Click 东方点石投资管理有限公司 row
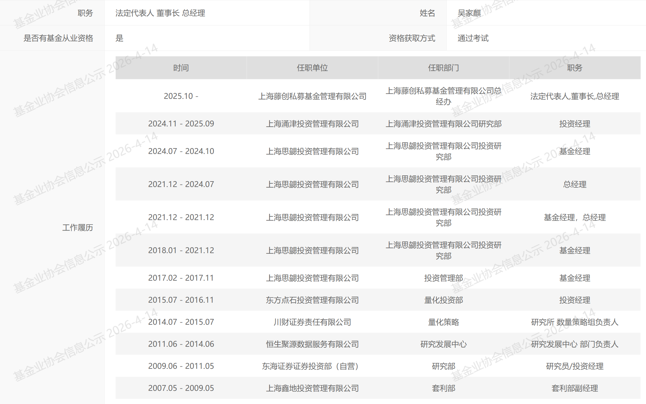Image resolution: width=646 pixels, height=404 pixels. click(313, 300)
